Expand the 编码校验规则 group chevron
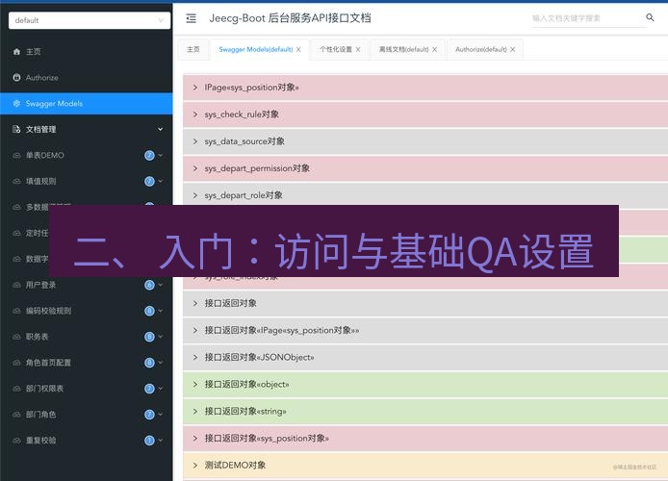This screenshot has height=481, width=668. 161,311
